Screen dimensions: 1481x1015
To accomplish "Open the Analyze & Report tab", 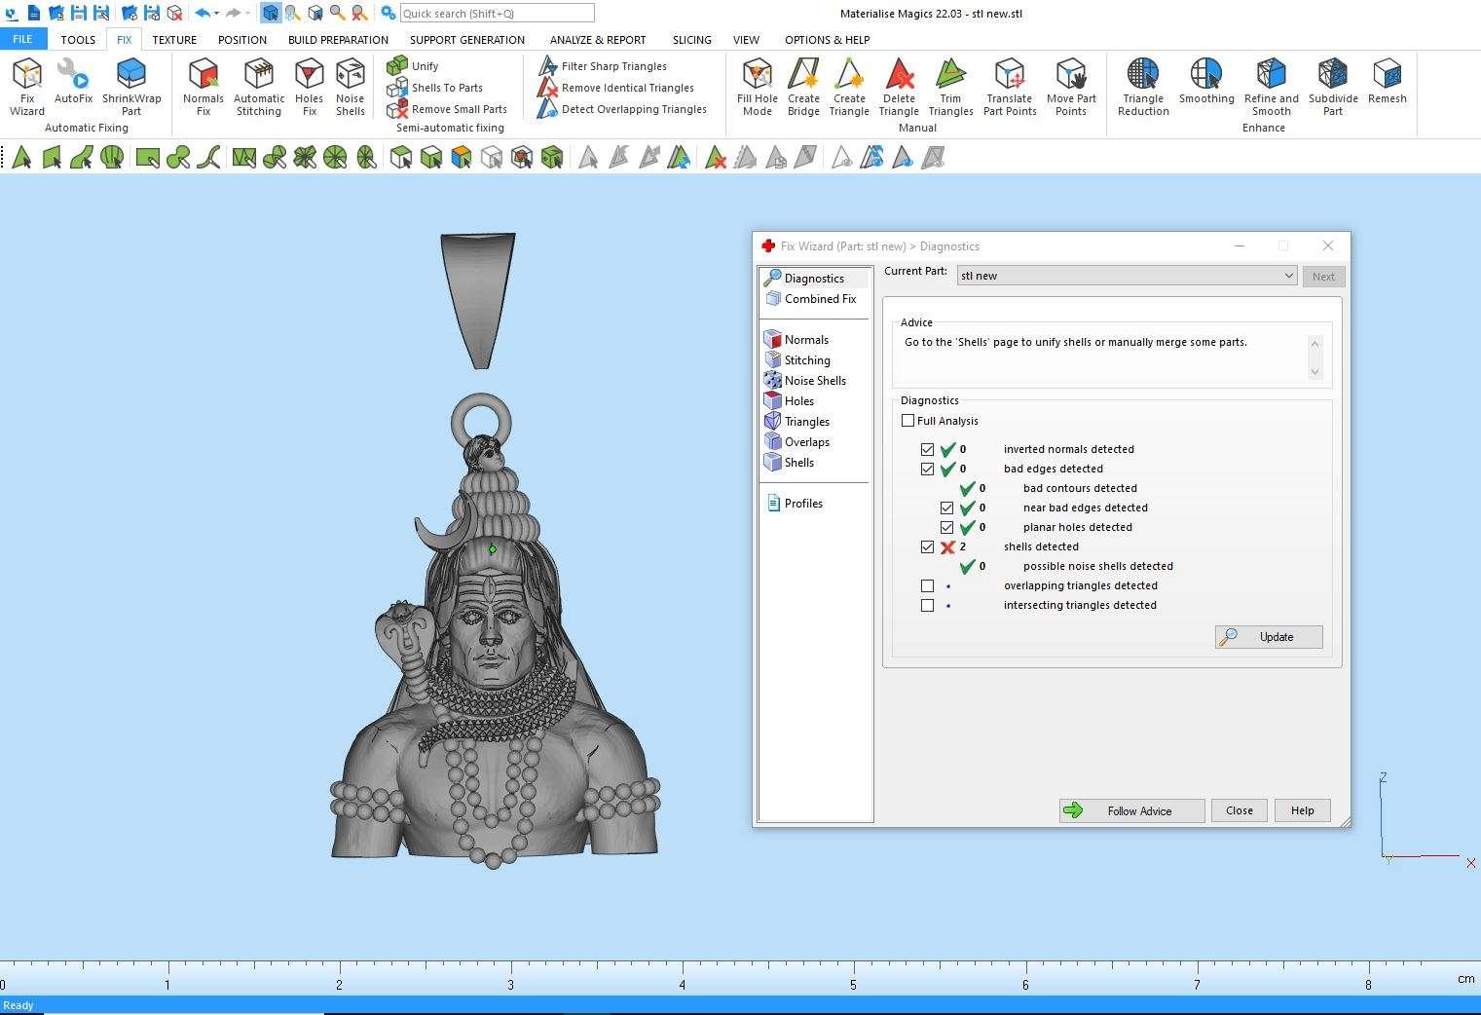I will [x=597, y=40].
